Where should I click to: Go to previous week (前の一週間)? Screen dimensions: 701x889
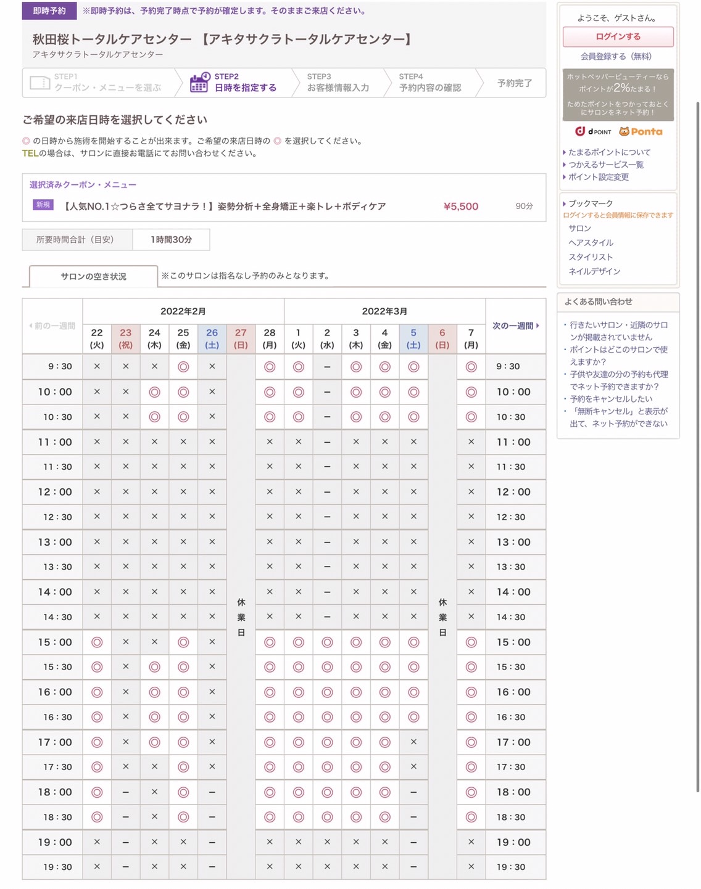52,326
